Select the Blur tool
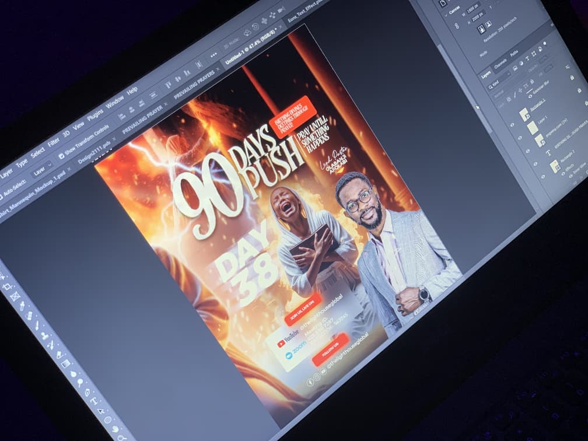Screen dimensions: 588x441 [x=73, y=374]
